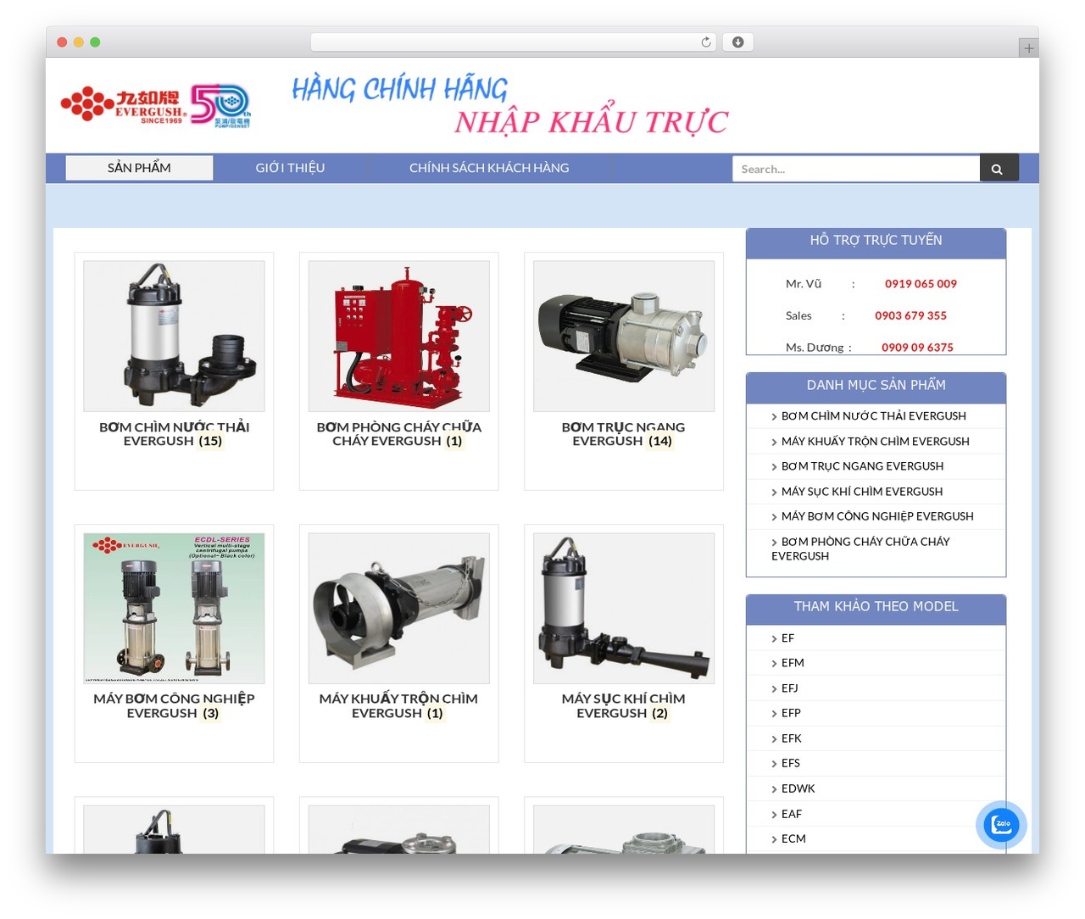The width and height of the screenshot is (1085, 919).
Task: Click the MÁY BƠM CÔNG NGHIỆP EVERGUSH (3) title
Action: (x=174, y=705)
